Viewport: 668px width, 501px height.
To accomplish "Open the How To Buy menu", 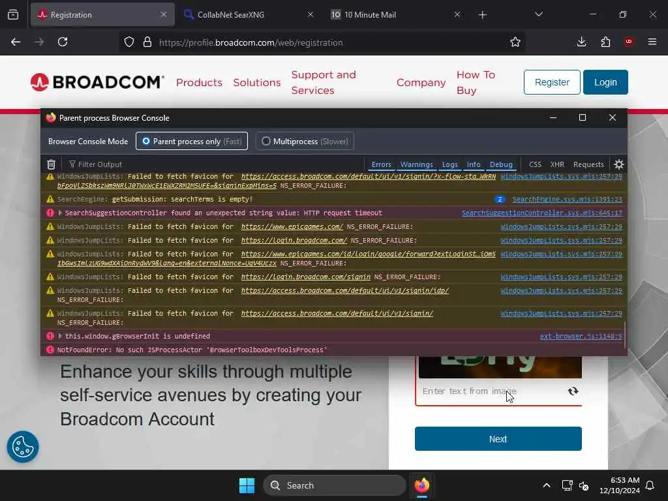I will click(476, 82).
